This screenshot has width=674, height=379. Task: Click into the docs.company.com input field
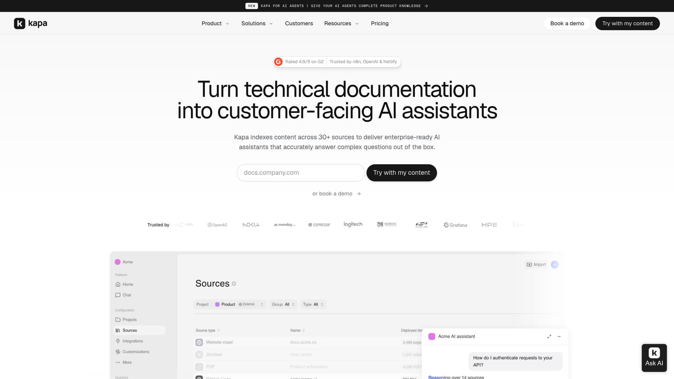(x=301, y=173)
